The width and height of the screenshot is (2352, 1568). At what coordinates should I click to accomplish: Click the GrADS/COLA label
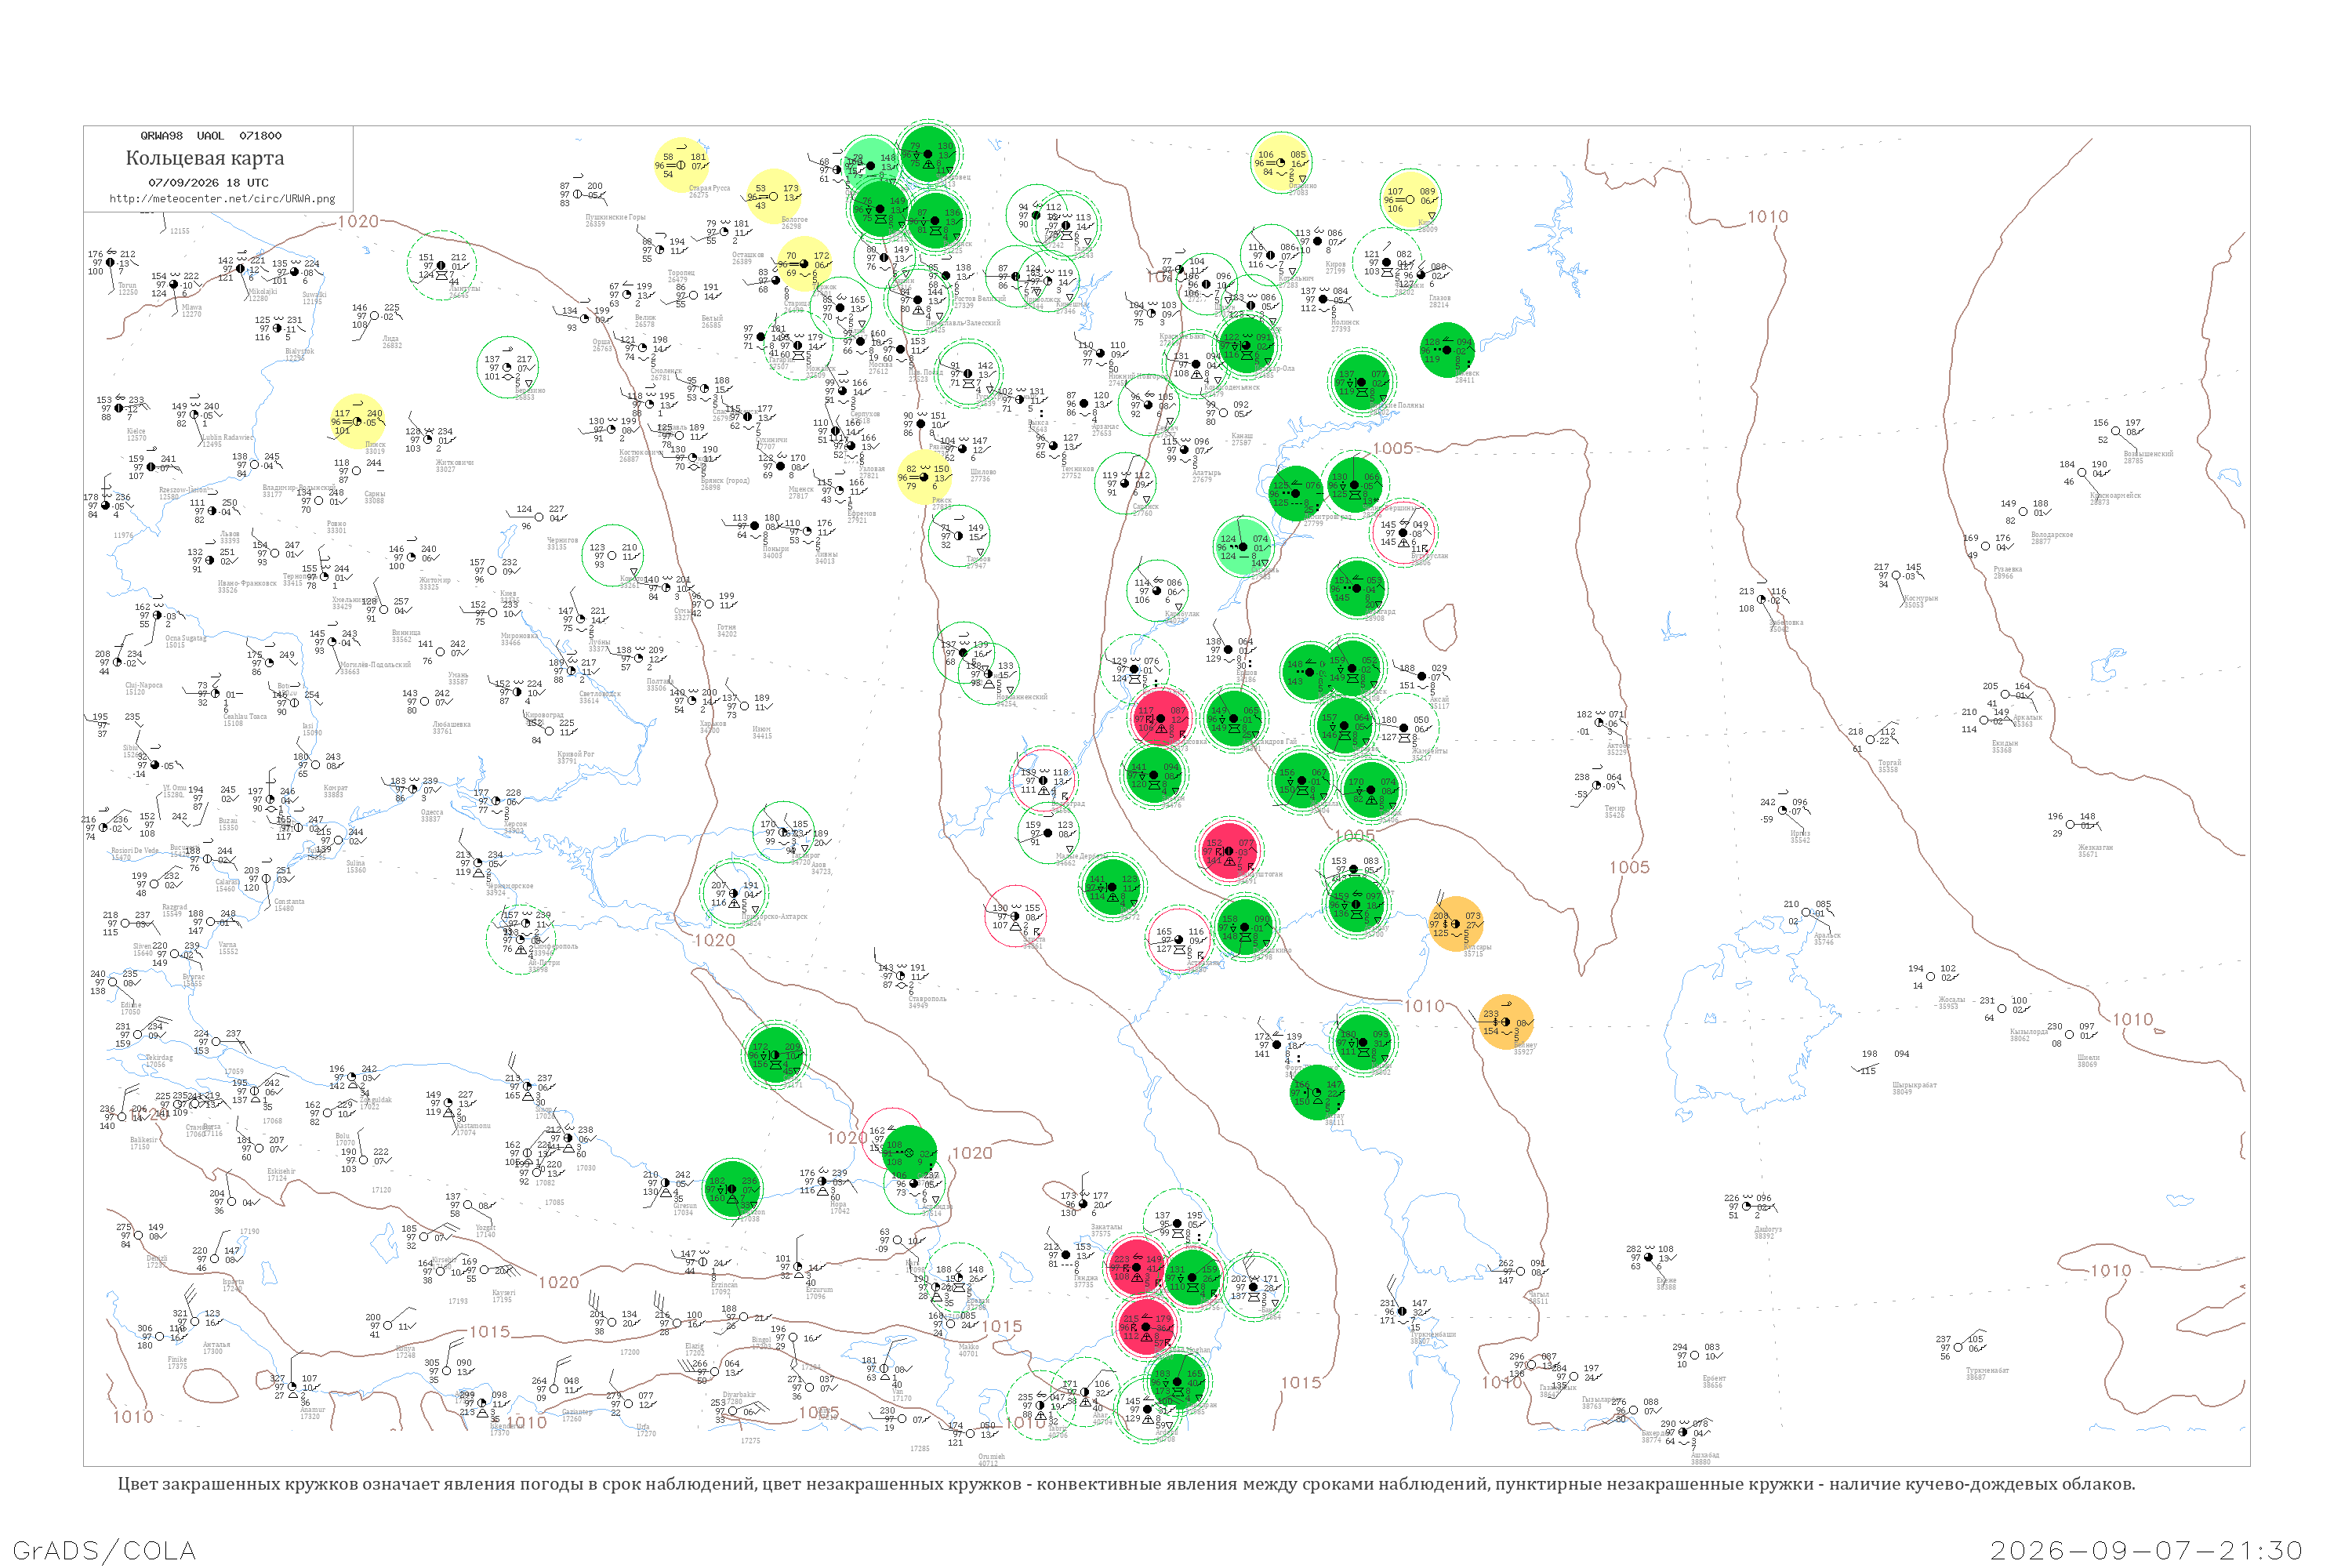(x=104, y=1550)
